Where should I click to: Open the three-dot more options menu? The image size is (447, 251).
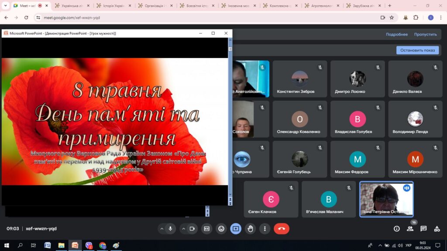pos(265,228)
